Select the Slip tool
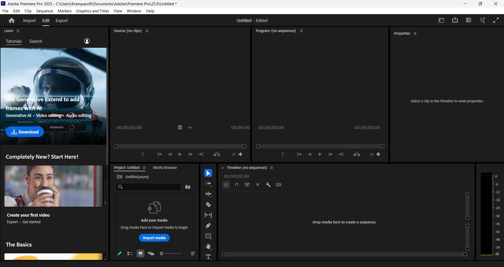Screen dimensions: 504x267 tap(208, 215)
